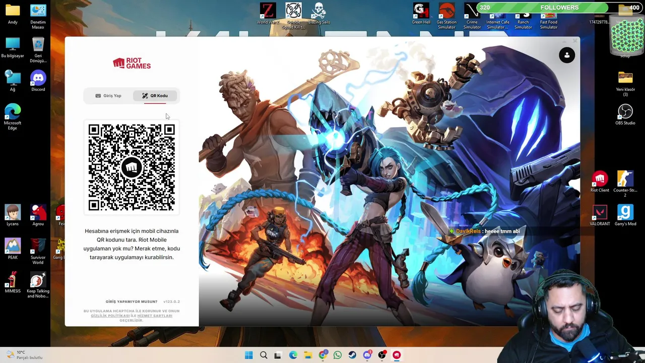Launch Counter-Strike 2 desktop shortcut

(x=625, y=184)
